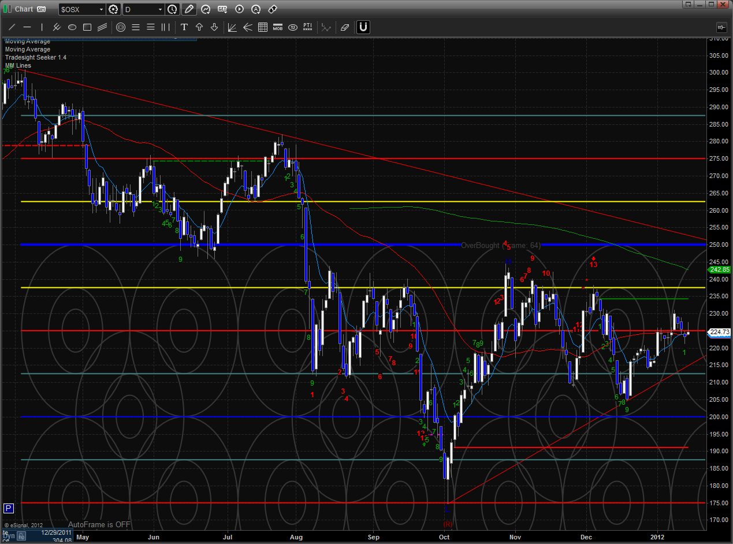The height and width of the screenshot is (544, 733).
Task: Toggle the magnet snap button
Action: 363,27
